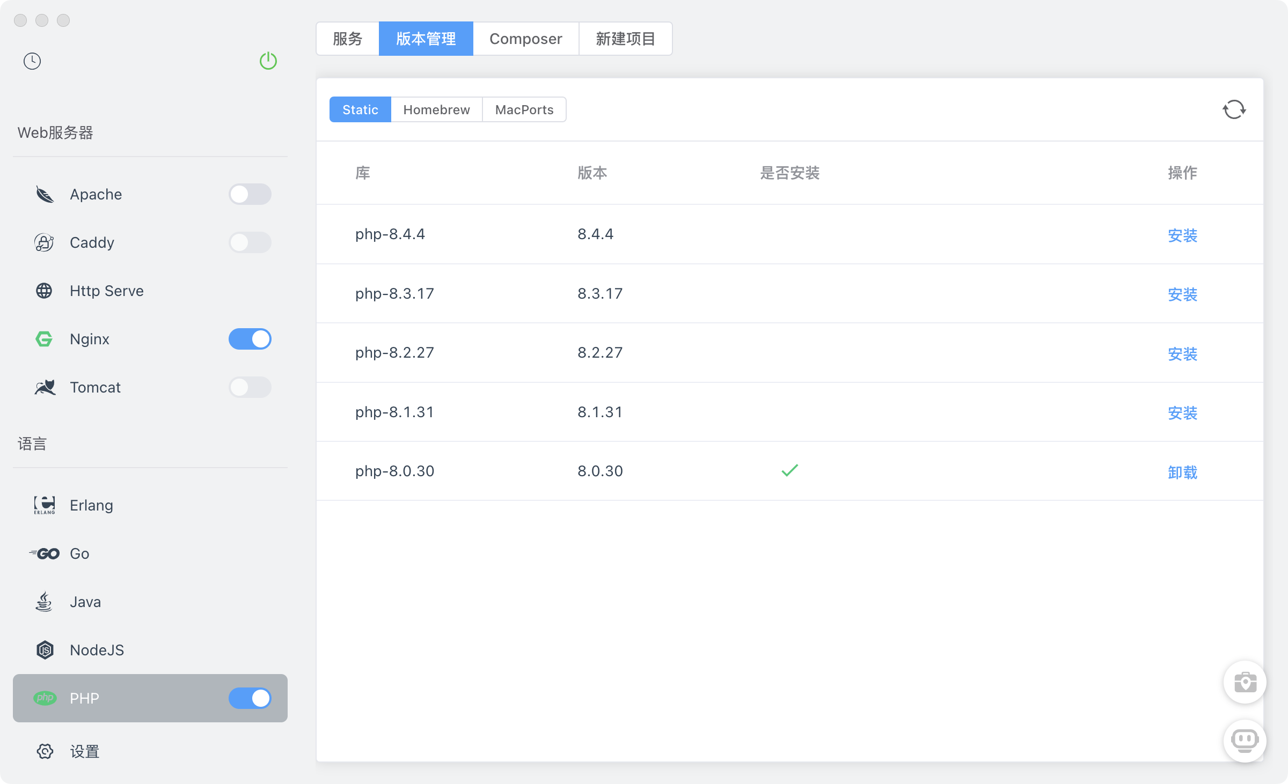Viewport: 1288px width, 784px height.
Task: Select Erlang in the language sidebar
Action: click(x=91, y=505)
